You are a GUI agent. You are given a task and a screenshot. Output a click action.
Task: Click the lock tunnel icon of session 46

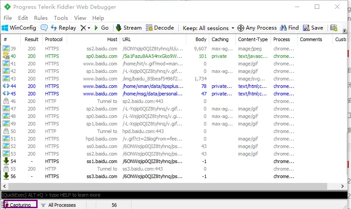(6, 101)
